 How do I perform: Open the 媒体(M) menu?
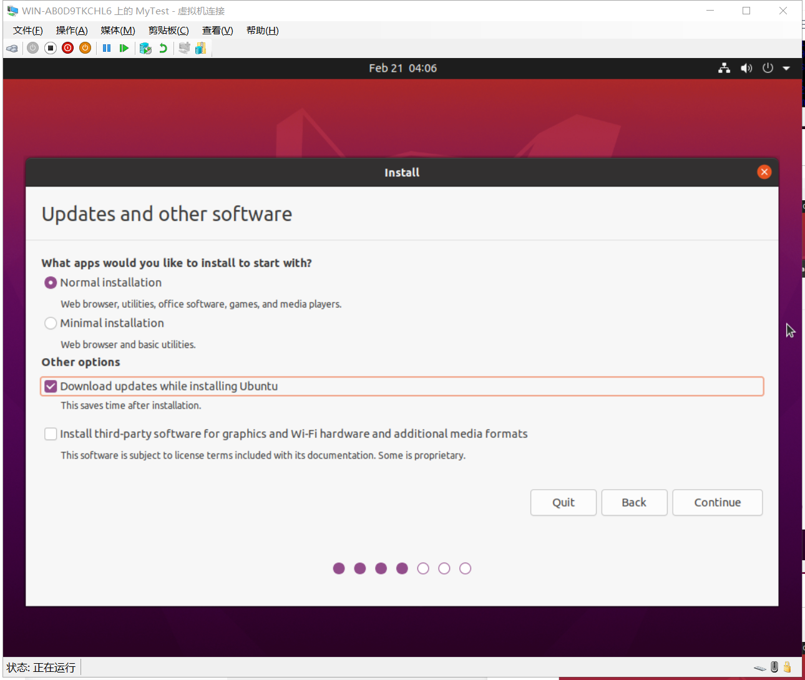click(118, 31)
